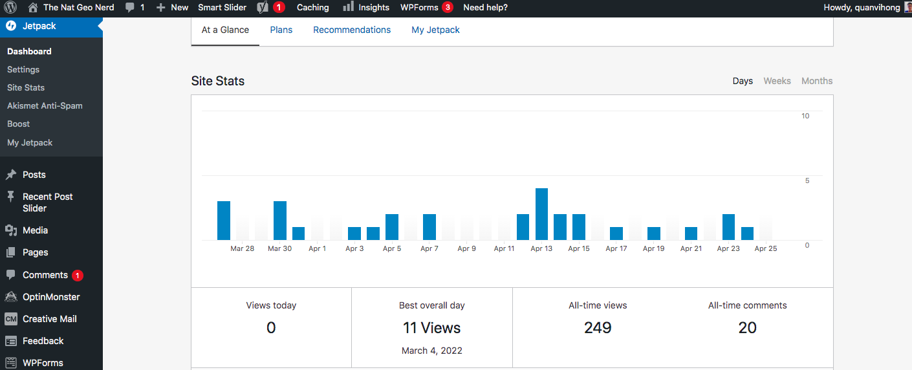Show stats by Days
Image resolution: width=912 pixels, height=370 pixels.
(x=743, y=81)
